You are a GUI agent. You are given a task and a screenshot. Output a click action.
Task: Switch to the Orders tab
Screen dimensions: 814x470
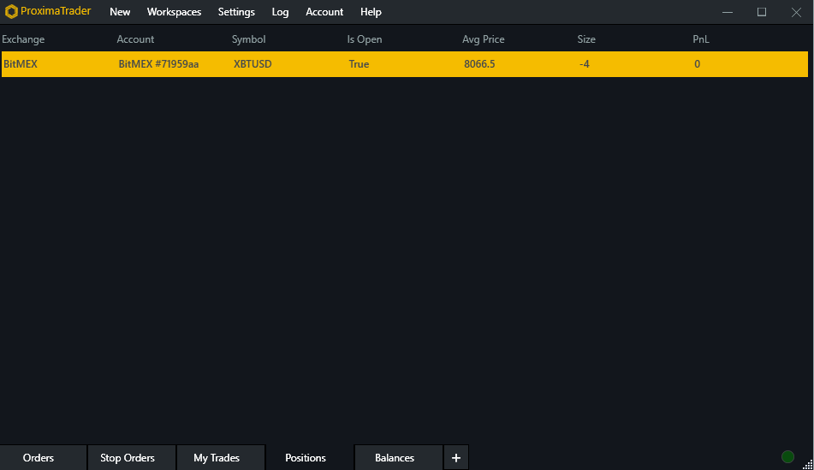coord(43,457)
